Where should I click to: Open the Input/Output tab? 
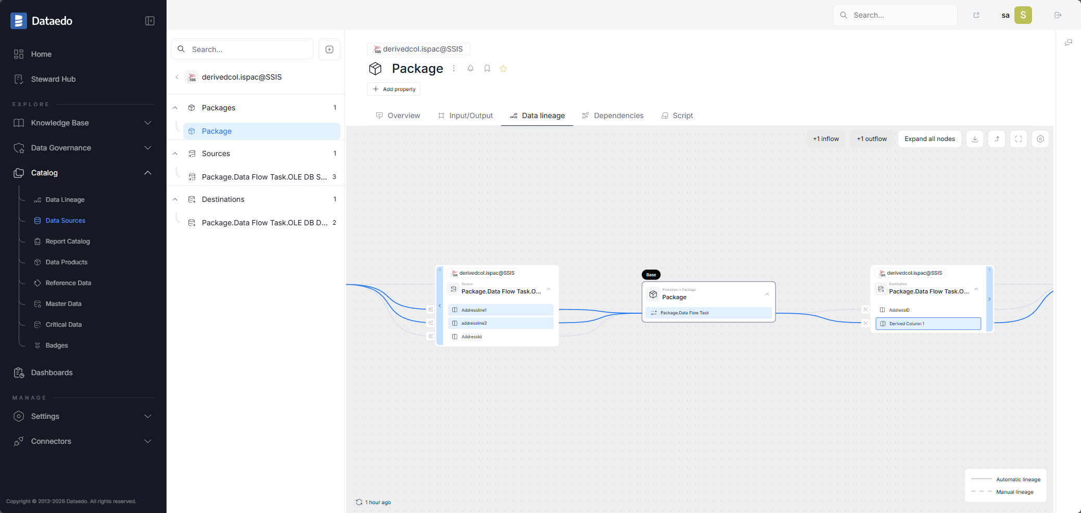click(x=465, y=116)
